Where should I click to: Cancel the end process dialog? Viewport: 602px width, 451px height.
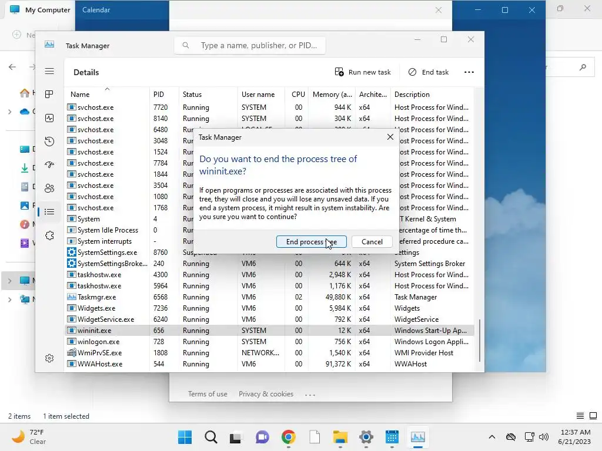372,241
